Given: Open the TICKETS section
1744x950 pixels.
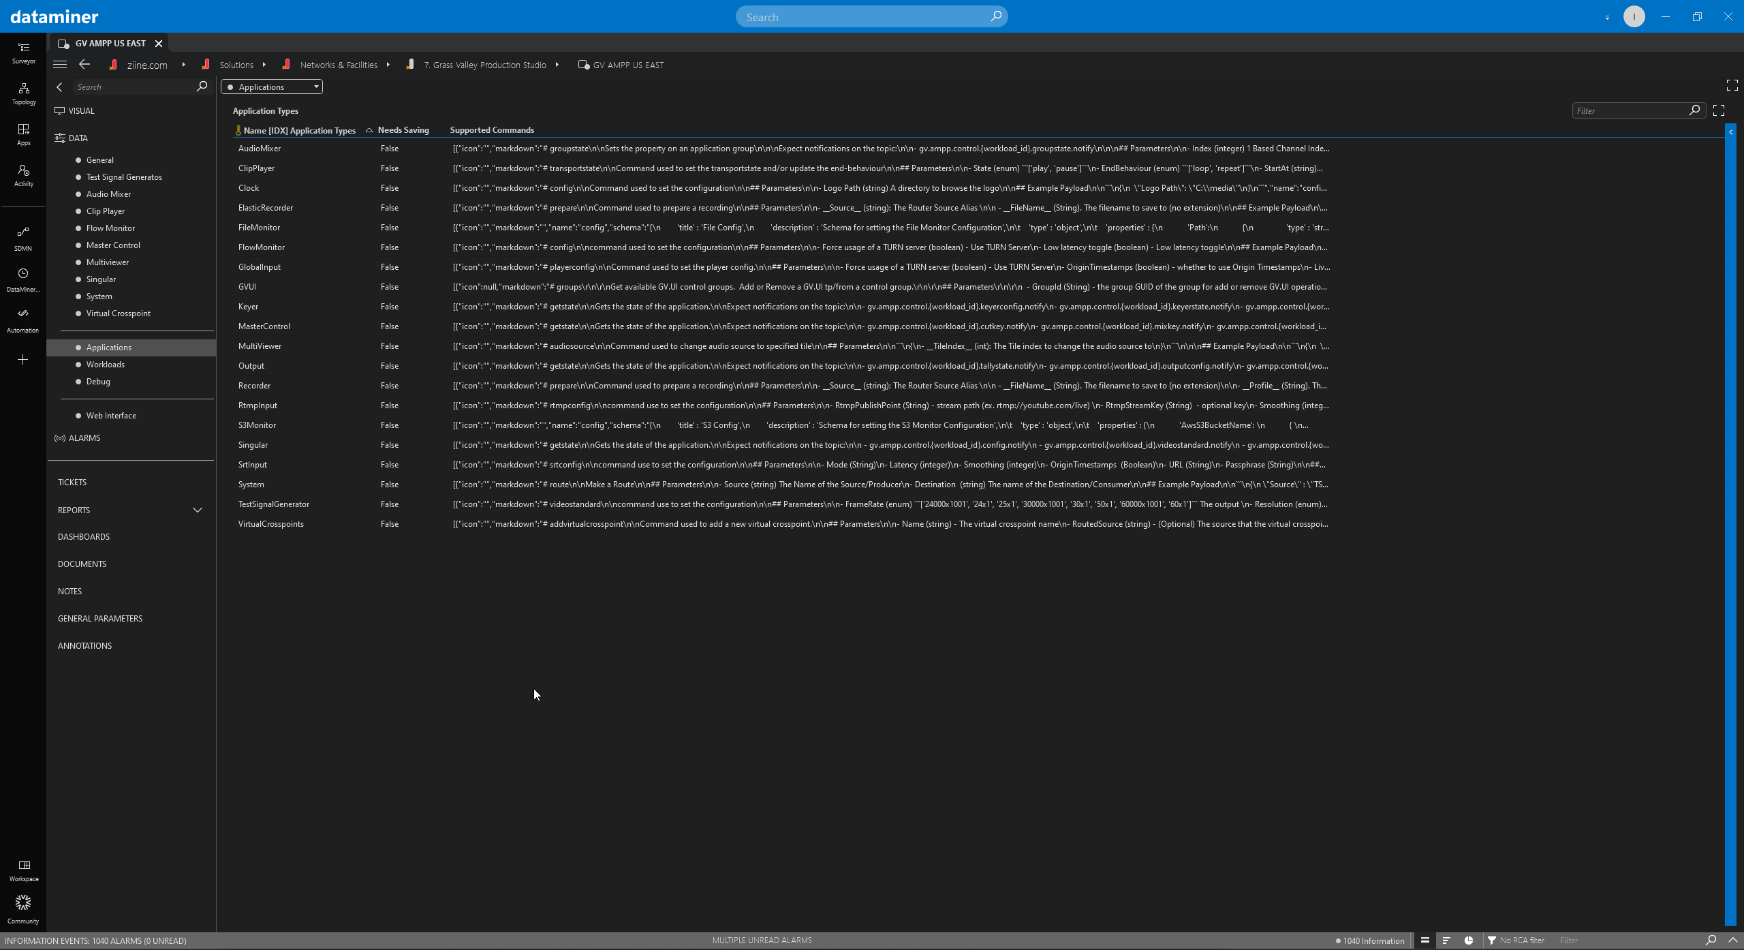Looking at the screenshot, I should point(72,482).
